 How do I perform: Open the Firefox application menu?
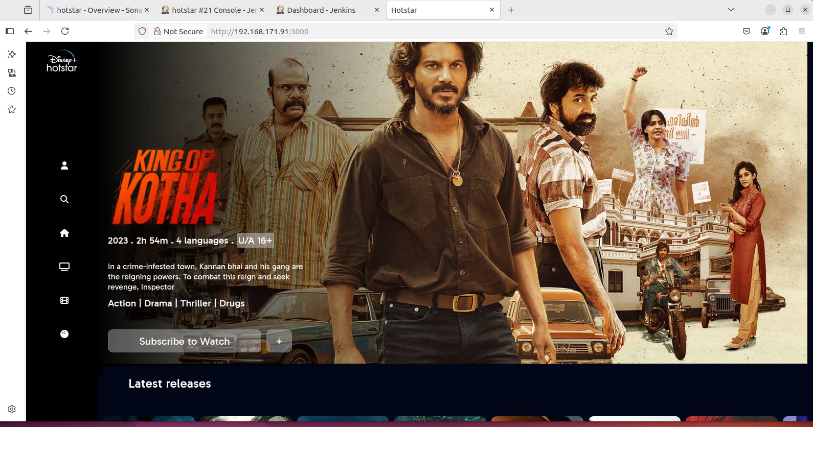[802, 31]
